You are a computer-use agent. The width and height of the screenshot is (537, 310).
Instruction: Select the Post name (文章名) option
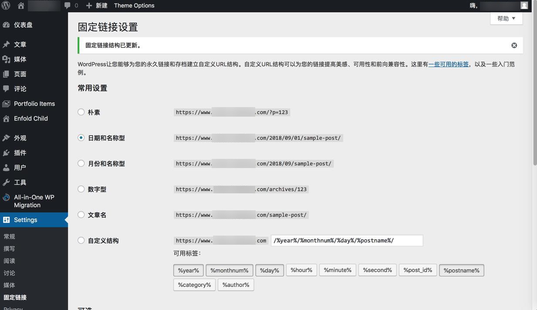(81, 215)
